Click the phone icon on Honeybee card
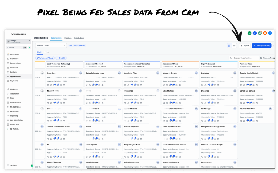This screenshot has width=278, height=173. (x=48, y=85)
